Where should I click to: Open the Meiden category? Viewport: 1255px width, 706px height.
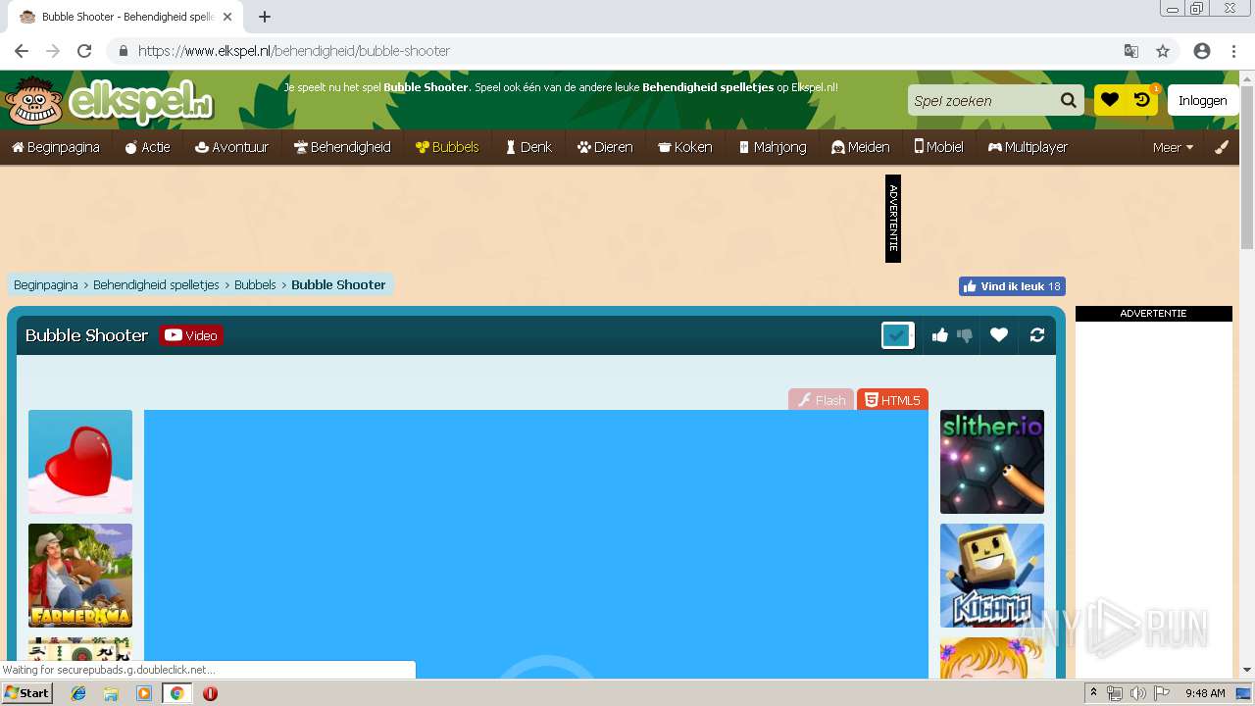coord(860,147)
